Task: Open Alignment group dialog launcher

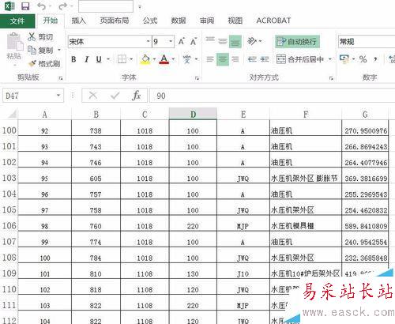Action: (x=331, y=78)
